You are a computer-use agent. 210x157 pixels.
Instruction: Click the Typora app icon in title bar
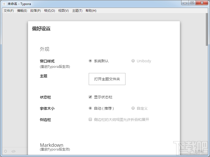(4, 4)
